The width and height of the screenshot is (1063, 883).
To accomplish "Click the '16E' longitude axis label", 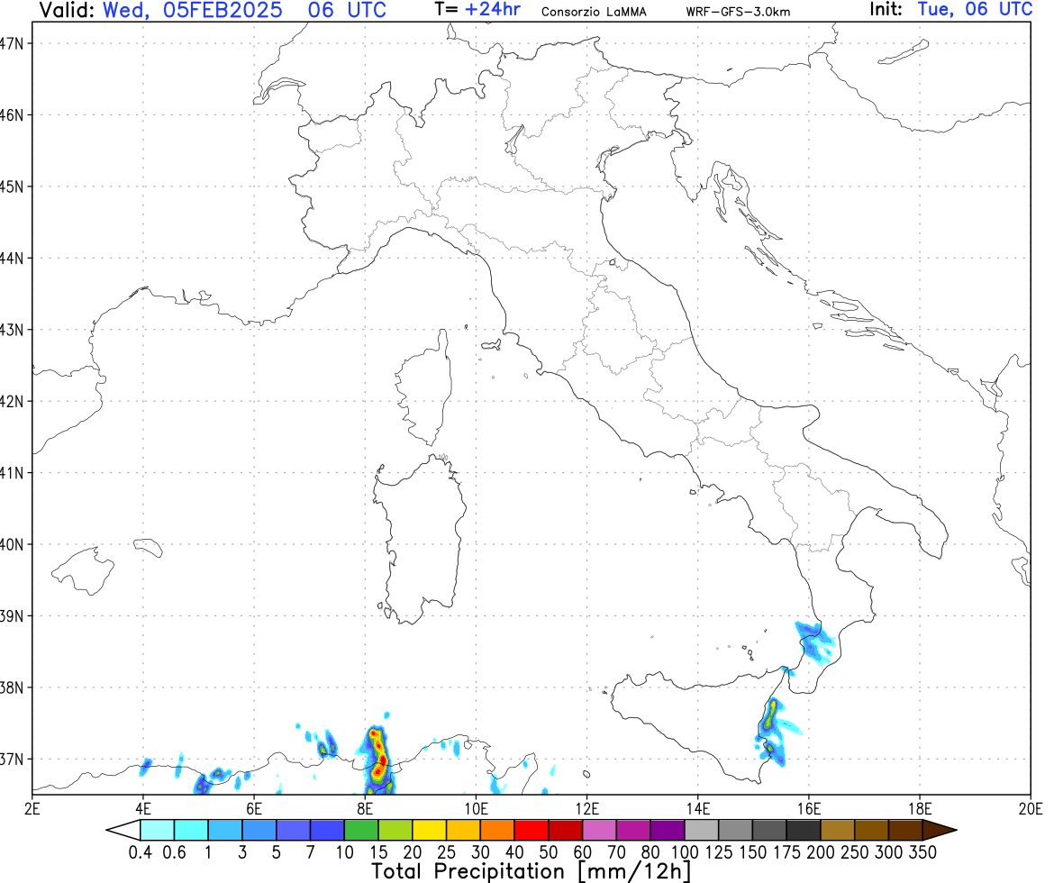I will pos(809,808).
